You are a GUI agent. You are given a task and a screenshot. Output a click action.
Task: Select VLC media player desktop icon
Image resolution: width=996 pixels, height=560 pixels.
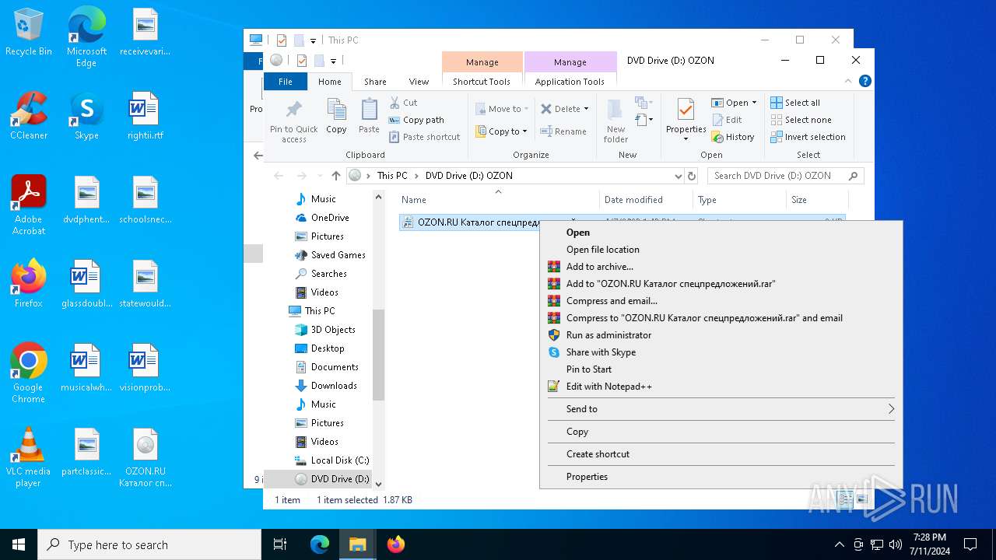pos(29,457)
